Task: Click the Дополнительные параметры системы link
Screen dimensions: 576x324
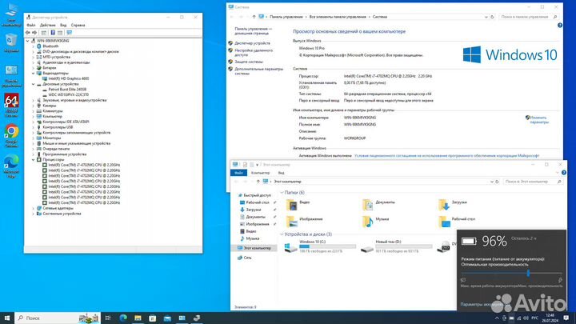Action: (x=259, y=71)
